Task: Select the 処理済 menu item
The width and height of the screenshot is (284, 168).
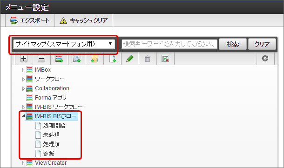Action: pyautogui.click(x=51, y=144)
